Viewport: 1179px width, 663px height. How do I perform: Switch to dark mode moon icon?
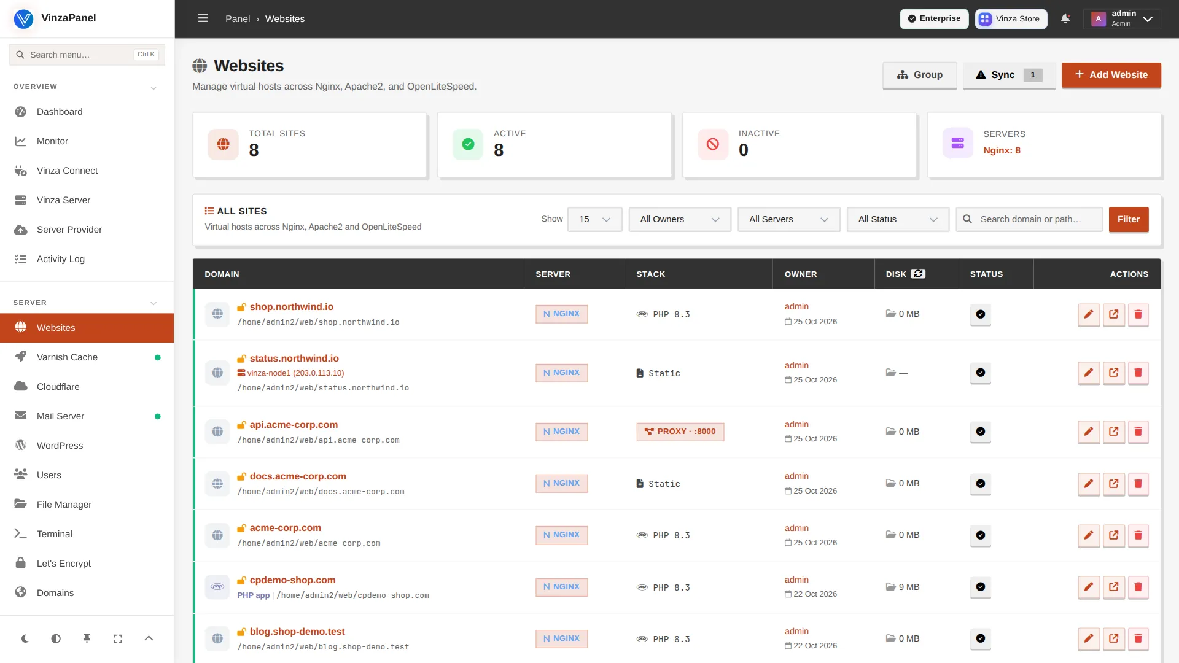25,638
